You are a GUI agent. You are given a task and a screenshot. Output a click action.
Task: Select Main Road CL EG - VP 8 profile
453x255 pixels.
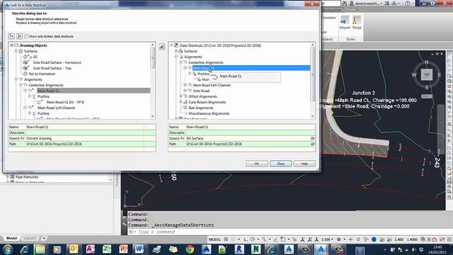pyautogui.click(x=65, y=102)
